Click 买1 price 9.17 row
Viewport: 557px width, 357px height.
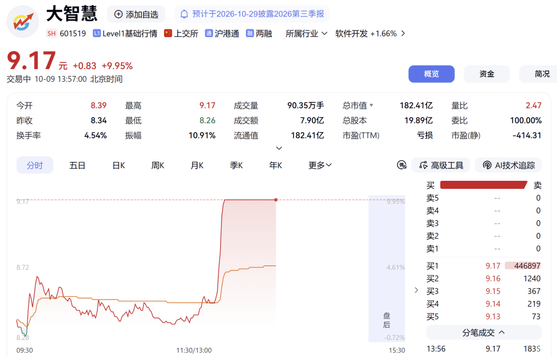click(x=483, y=266)
